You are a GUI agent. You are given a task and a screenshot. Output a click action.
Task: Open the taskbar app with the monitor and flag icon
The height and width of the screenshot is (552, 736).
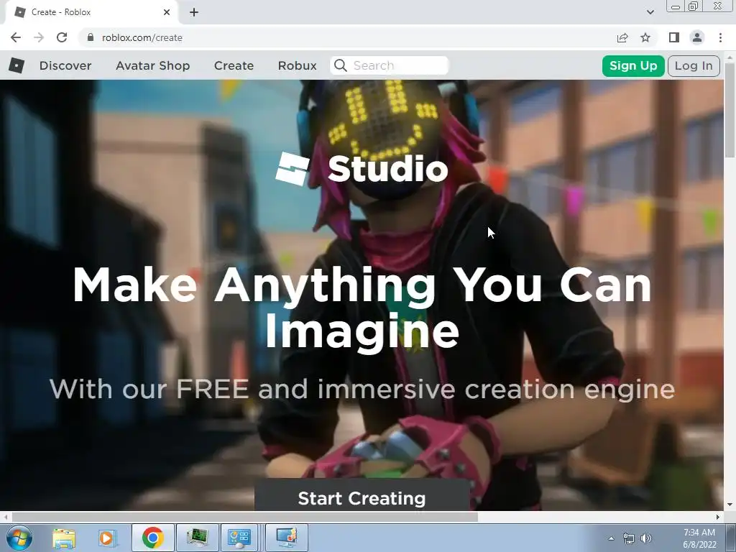pos(287,538)
